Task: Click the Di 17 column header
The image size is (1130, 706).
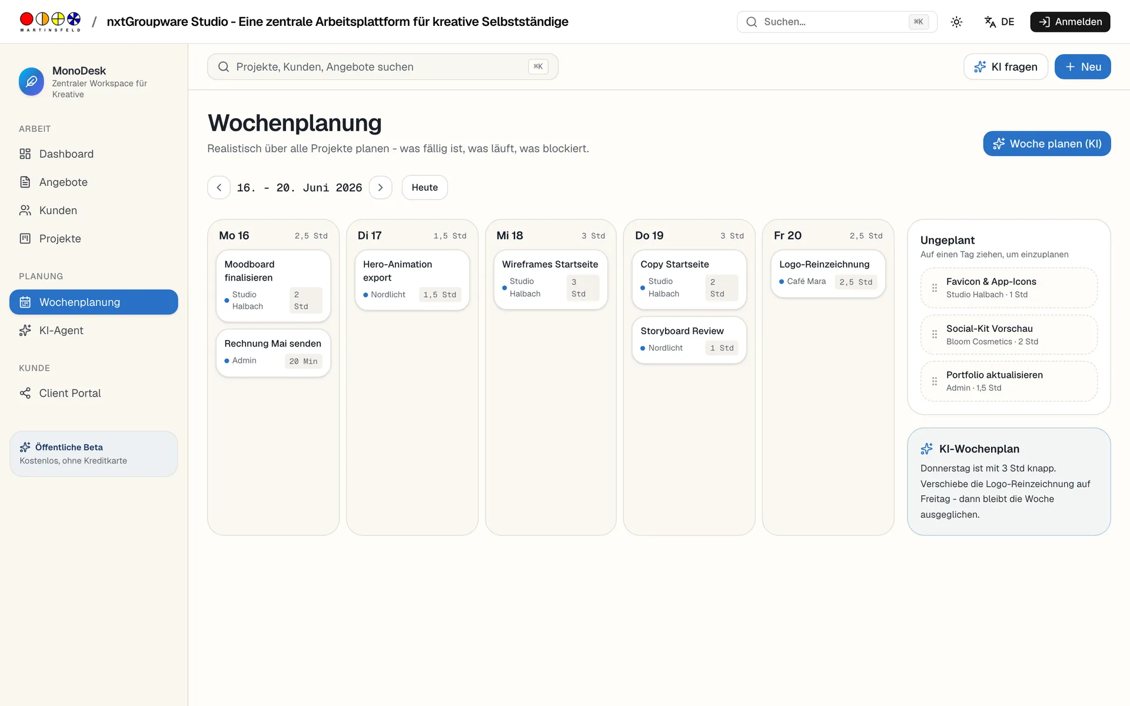Action: point(412,235)
